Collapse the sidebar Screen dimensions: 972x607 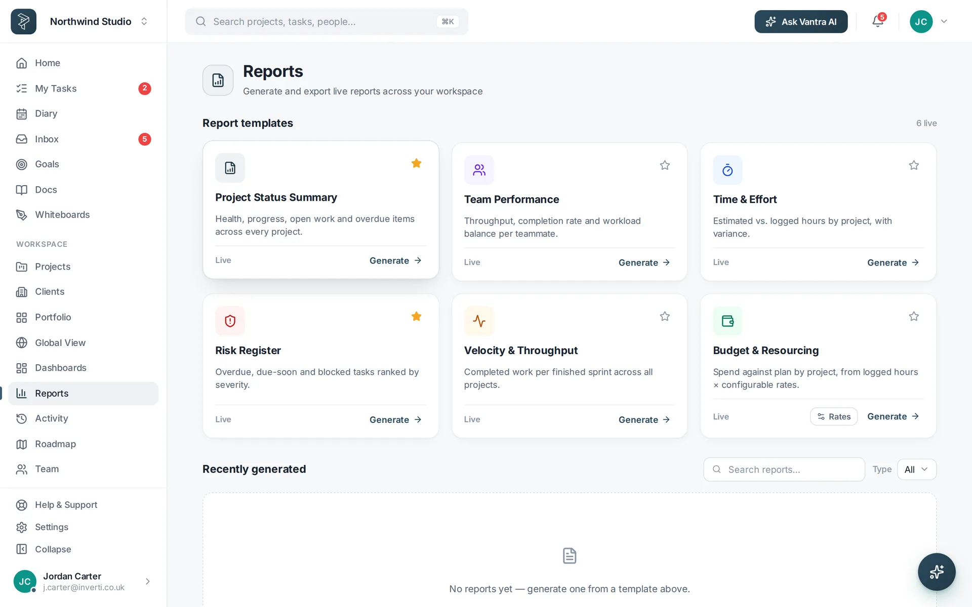click(84, 549)
